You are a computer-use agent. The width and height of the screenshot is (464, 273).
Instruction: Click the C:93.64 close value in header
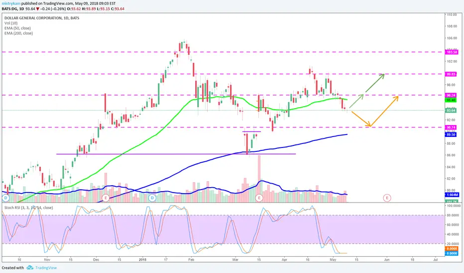coord(117,9)
